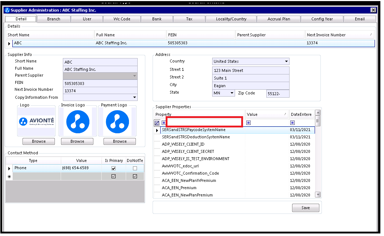Click the Property column filter condition icon
384x236 pixels.
[x=163, y=123]
